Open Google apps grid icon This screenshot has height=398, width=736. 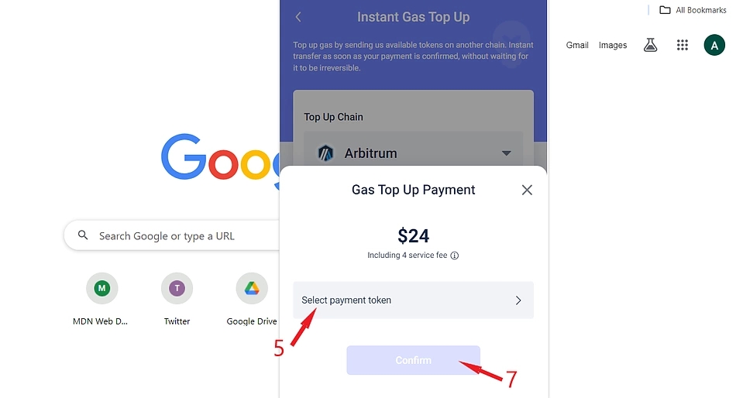point(682,45)
